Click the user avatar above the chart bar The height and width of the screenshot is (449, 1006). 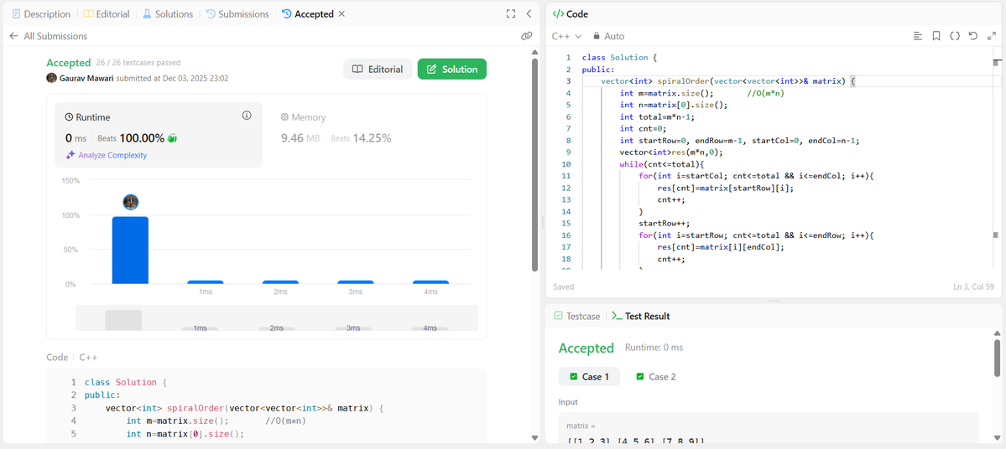pos(131,203)
